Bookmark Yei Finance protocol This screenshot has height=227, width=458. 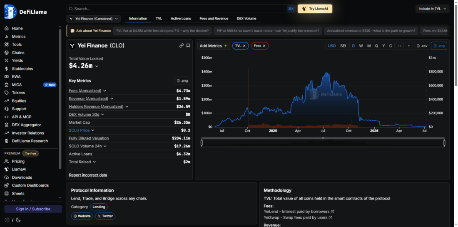[188, 45]
